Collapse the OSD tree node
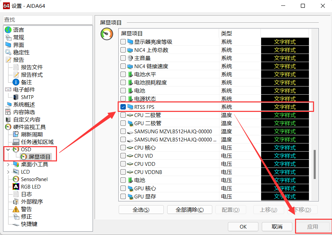 [x=8, y=150]
